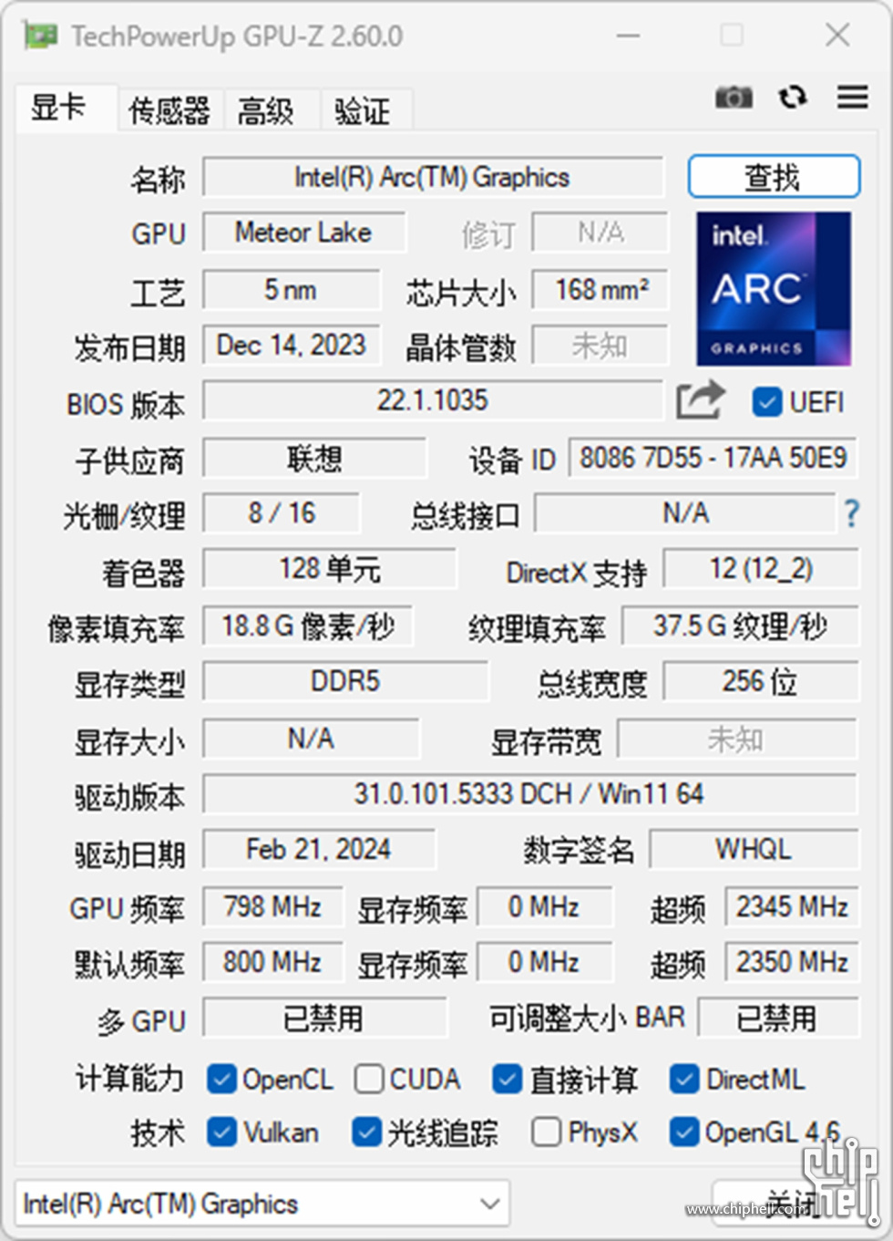Click the 12 (12_2) DirectX value

click(x=761, y=569)
